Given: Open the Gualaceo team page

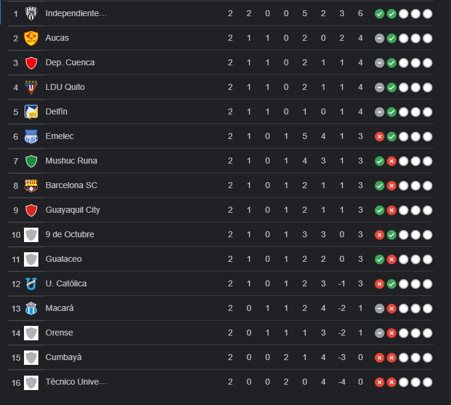Looking at the screenshot, I should click(64, 259).
